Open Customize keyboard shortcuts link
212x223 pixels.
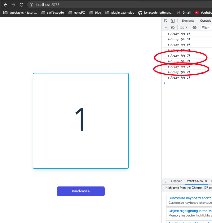pyautogui.click(x=190, y=198)
